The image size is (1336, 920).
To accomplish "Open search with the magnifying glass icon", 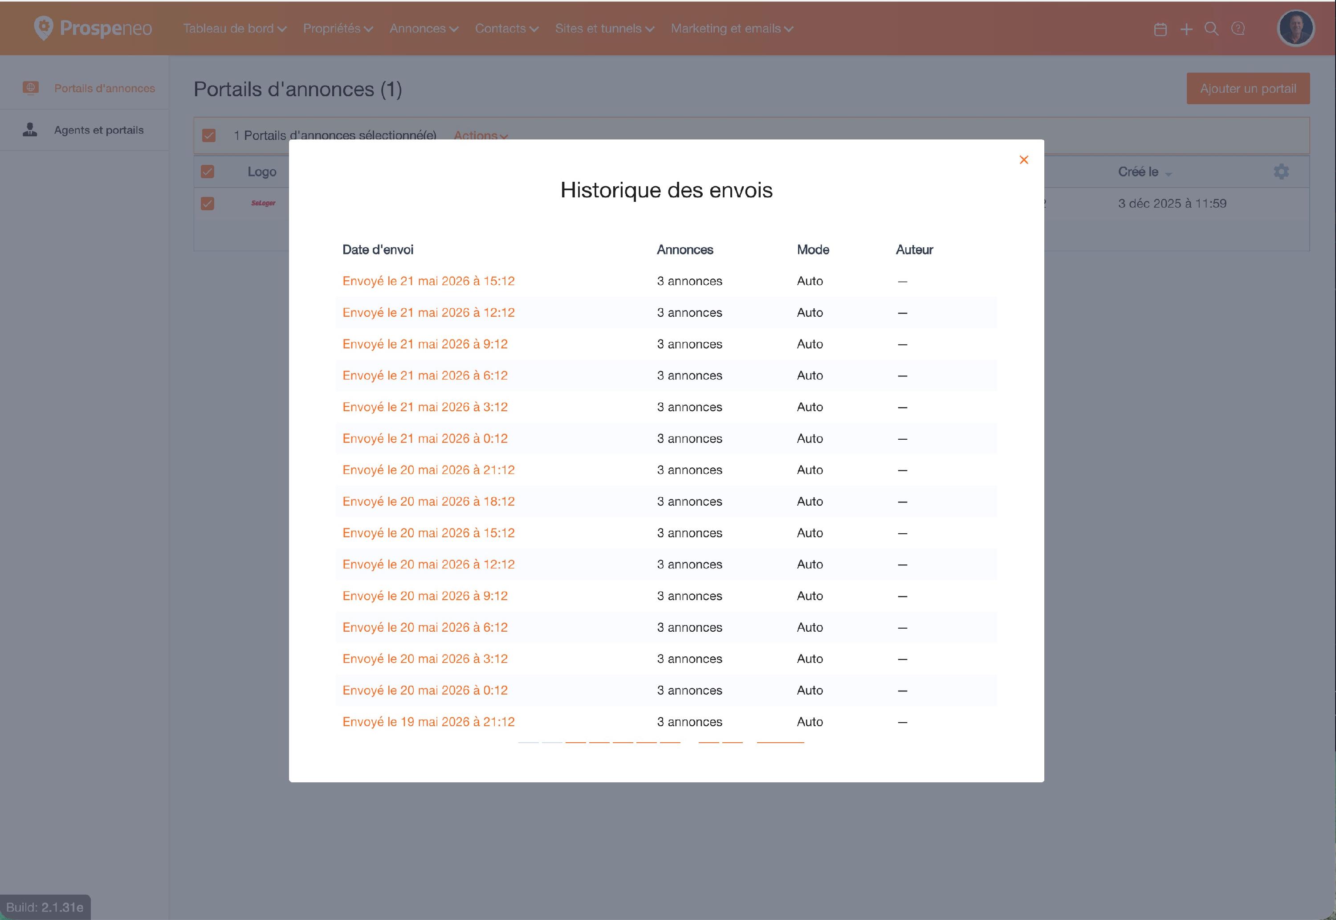I will (1211, 29).
